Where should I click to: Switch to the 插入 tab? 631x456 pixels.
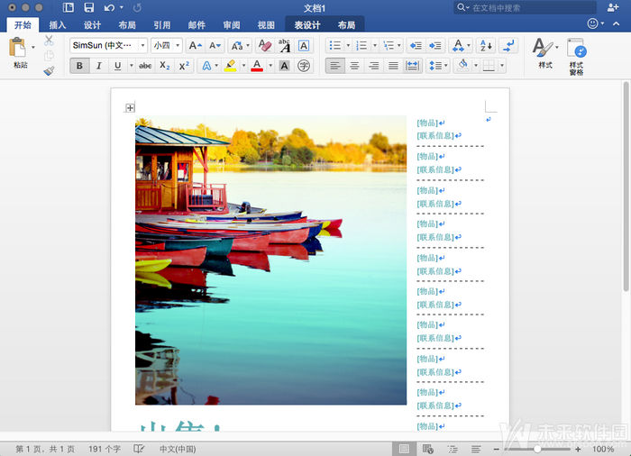(x=58, y=25)
